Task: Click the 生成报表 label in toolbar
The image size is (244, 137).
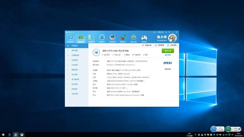Action: pos(173,45)
